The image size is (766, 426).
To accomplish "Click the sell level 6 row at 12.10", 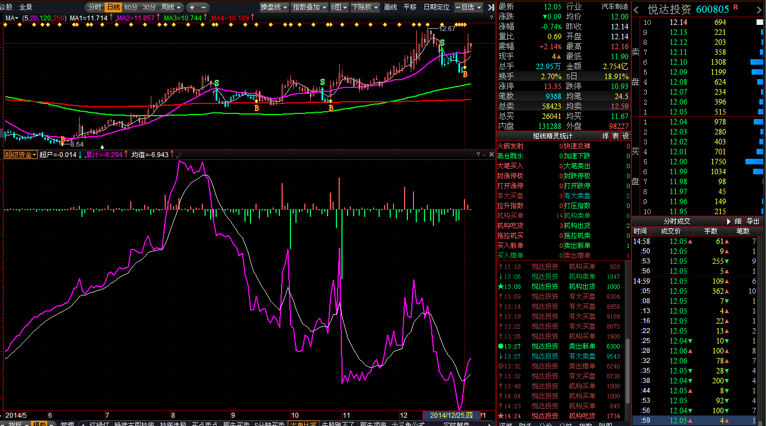I will click(702, 63).
